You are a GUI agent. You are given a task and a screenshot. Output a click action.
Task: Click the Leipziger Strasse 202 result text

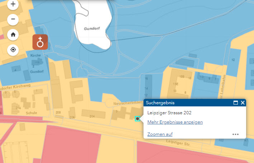pyautogui.click(x=169, y=113)
